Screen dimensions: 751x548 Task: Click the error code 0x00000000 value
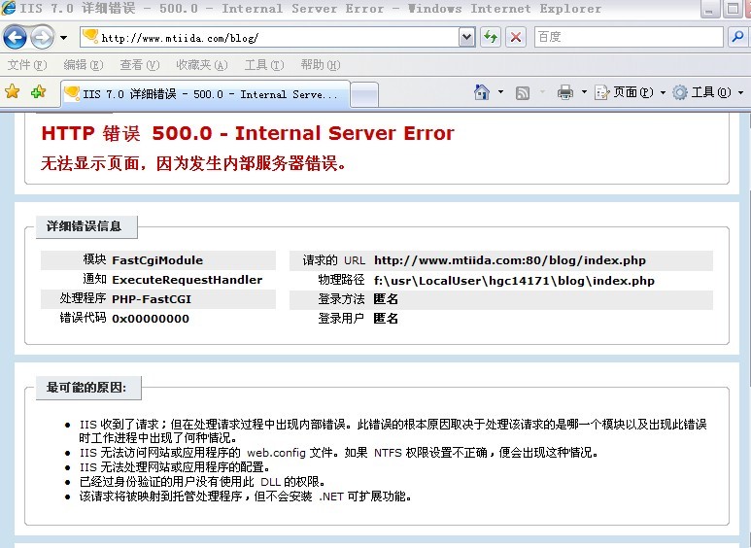click(151, 319)
